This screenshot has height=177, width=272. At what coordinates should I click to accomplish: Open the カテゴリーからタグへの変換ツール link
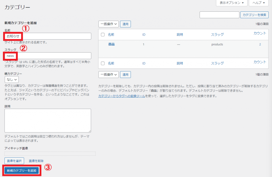tap(122, 96)
